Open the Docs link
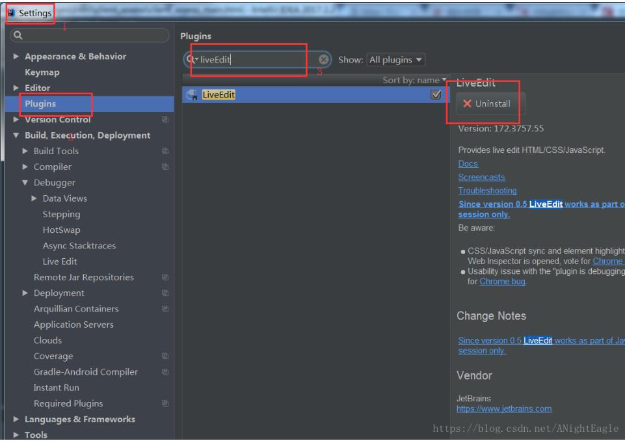This screenshot has width=625, height=441. (x=468, y=163)
